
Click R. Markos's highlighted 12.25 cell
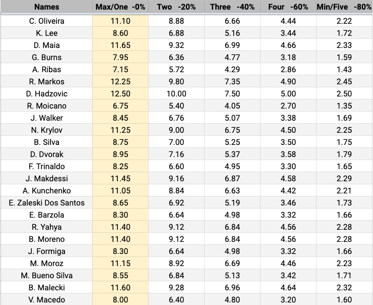pos(120,81)
